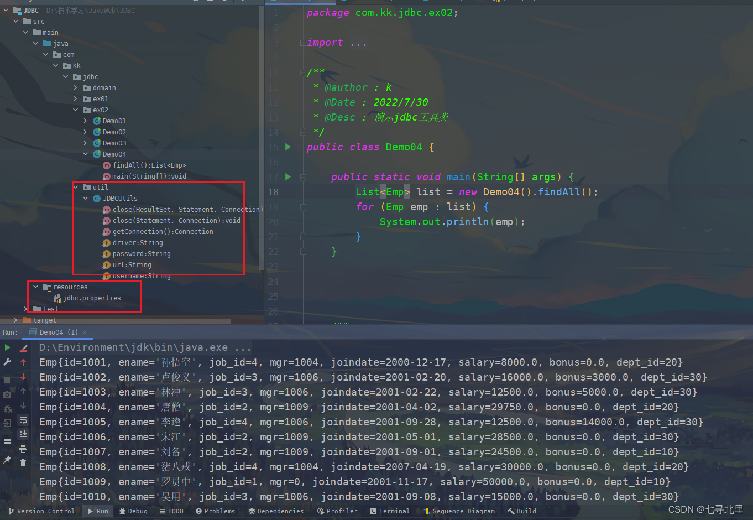Click the Build hammer icon
Viewport: 753px width, 520px height.
coord(511,511)
